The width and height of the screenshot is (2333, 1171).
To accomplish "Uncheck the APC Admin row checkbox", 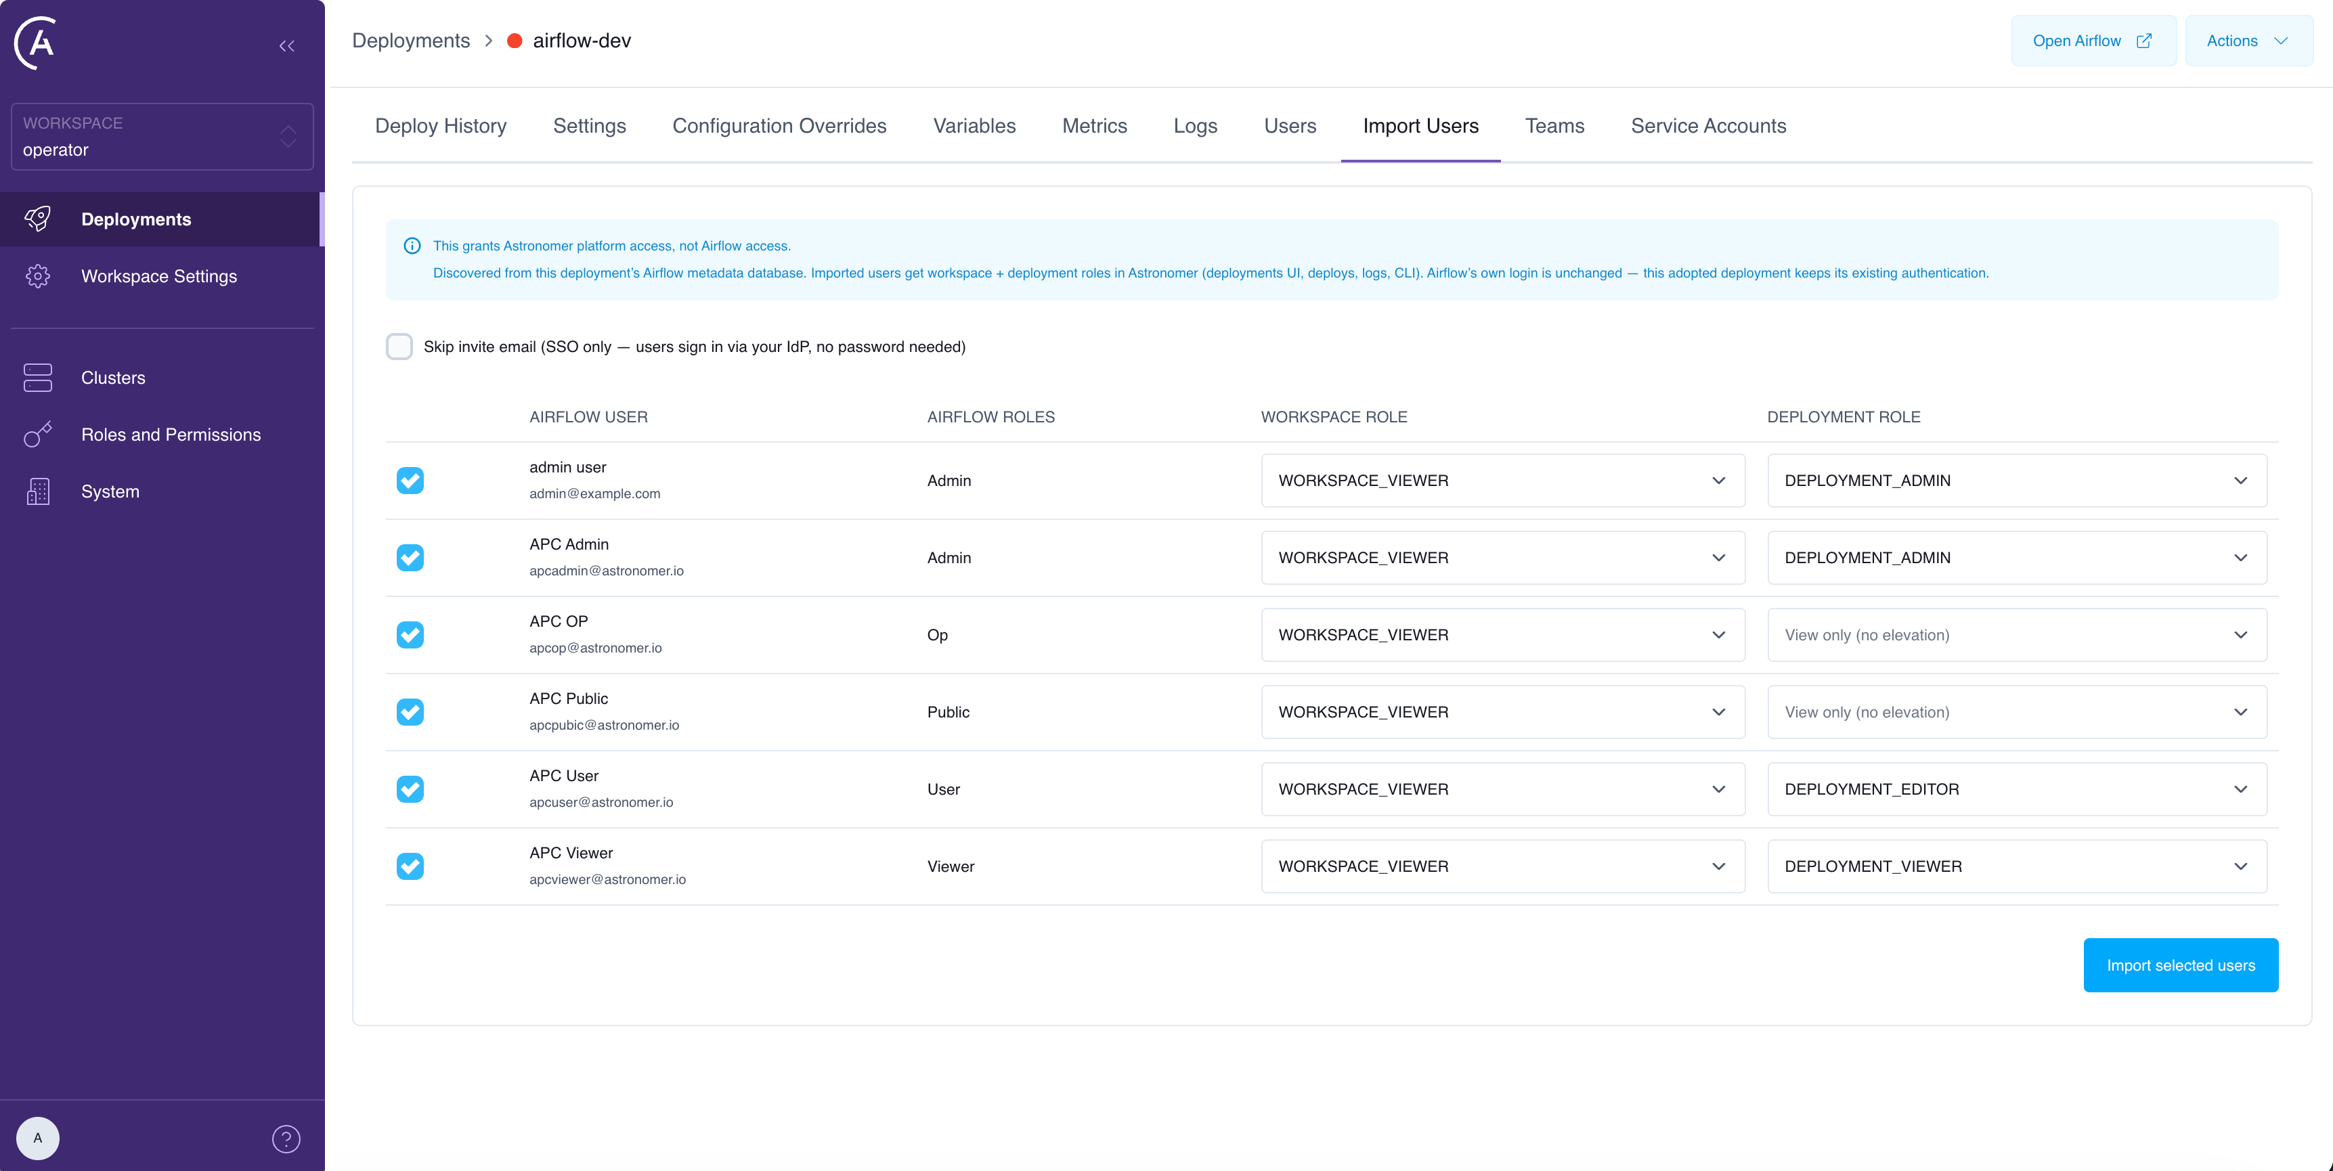I will [410, 558].
